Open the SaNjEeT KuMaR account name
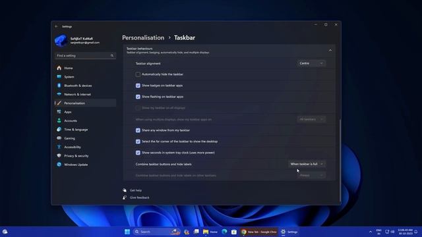 (82, 39)
